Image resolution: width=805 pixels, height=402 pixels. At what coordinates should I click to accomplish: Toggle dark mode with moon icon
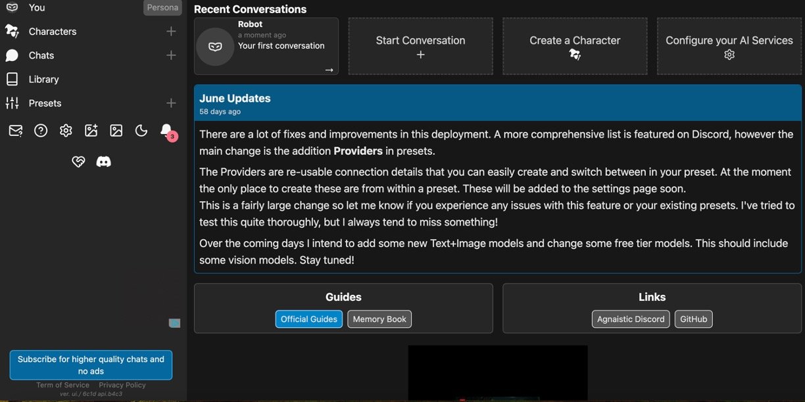(x=141, y=131)
